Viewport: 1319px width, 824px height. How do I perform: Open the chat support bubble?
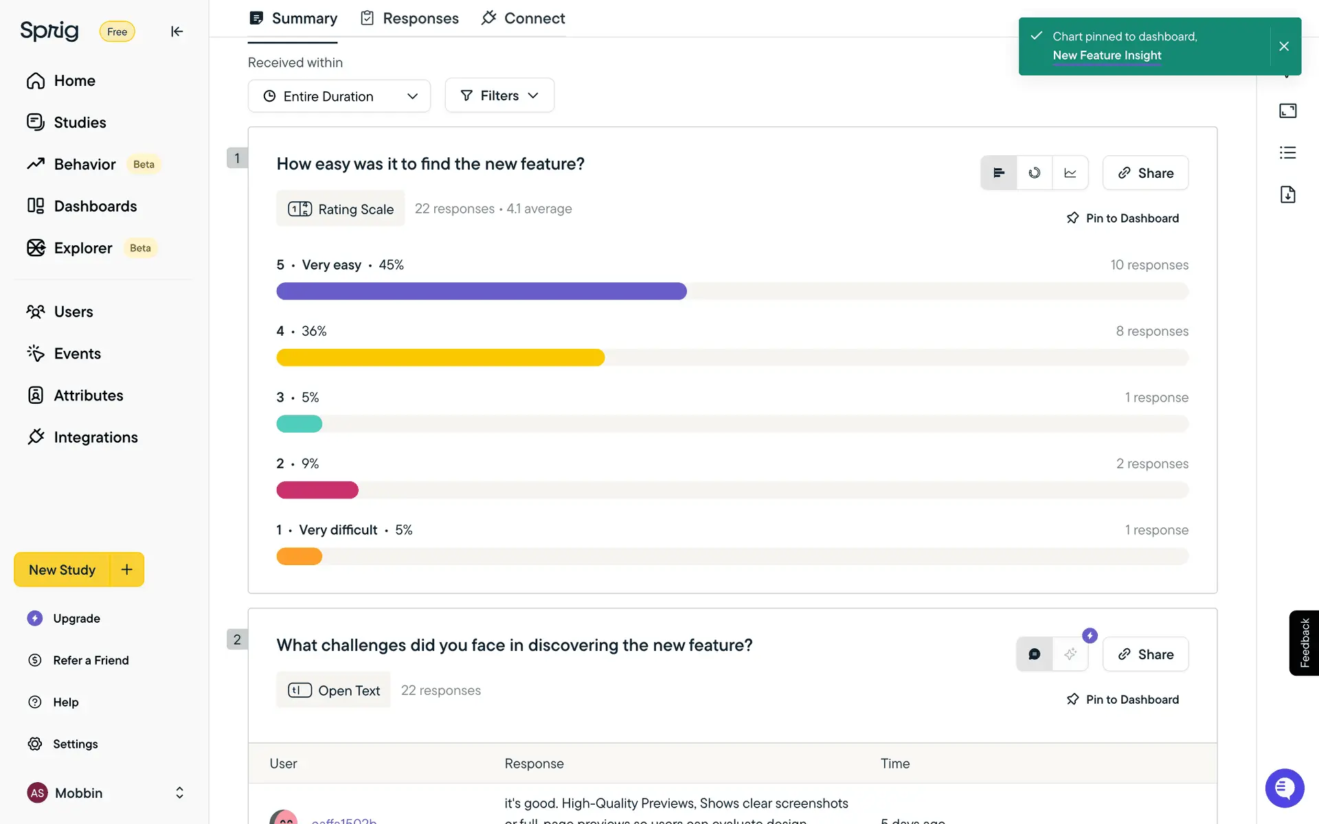pos(1284,788)
